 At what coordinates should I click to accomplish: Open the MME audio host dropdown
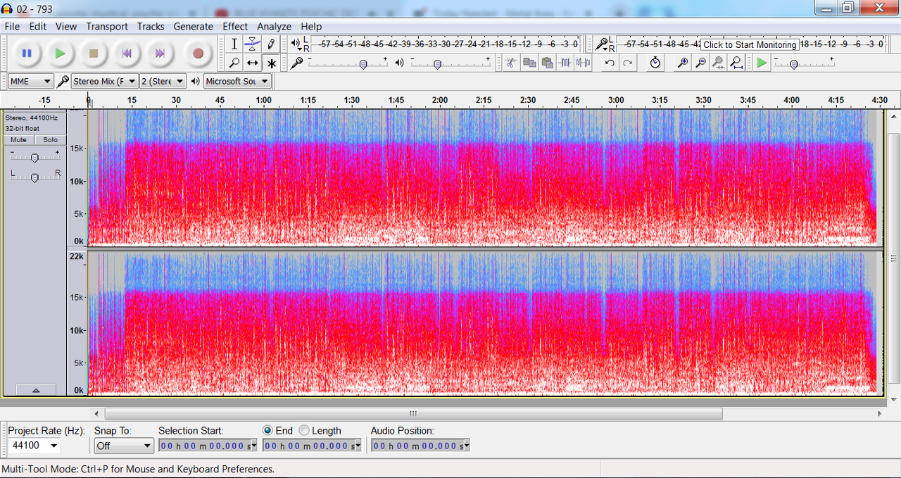(30, 81)
